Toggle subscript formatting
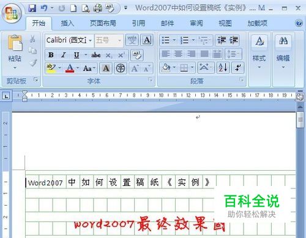 click(108, 55)
